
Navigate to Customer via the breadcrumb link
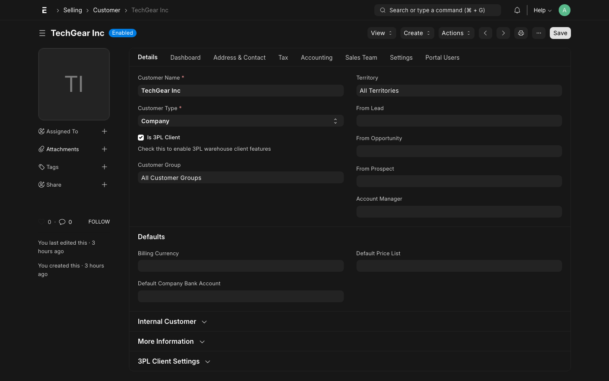(107, 10)
